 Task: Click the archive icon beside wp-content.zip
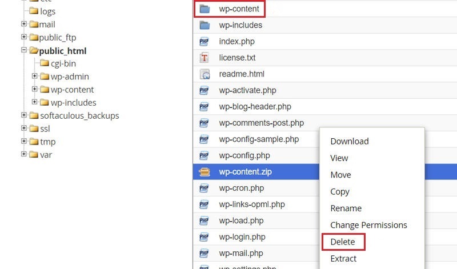[x=205, y=172]
